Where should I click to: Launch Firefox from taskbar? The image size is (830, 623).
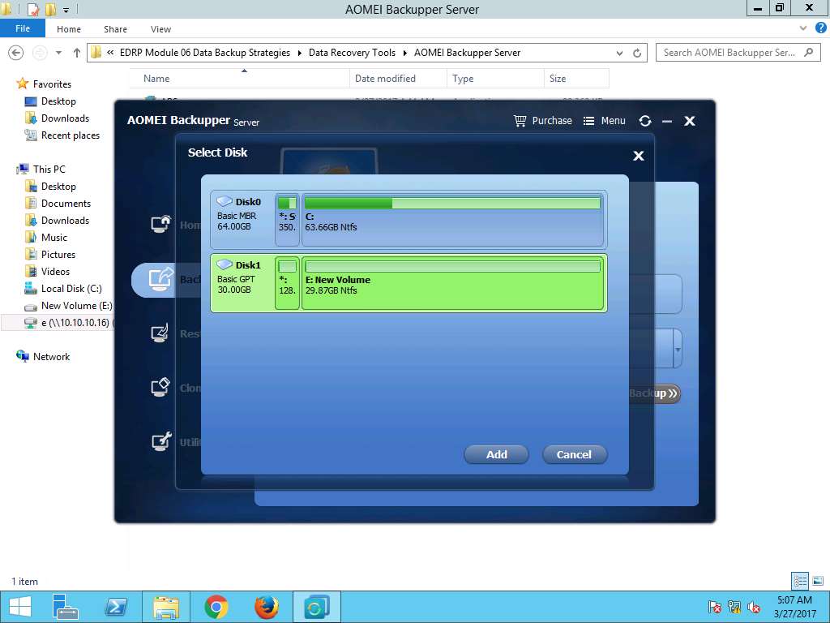tap(267, 607)
